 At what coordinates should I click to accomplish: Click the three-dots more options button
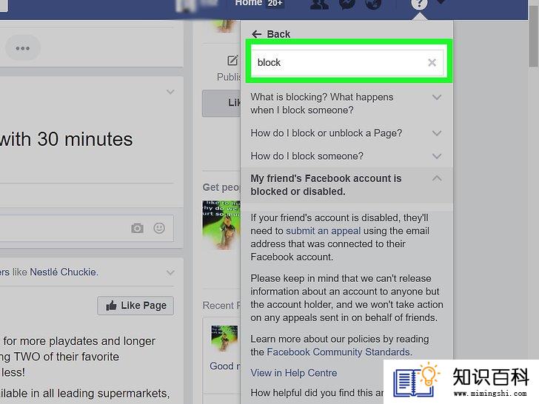(x=23, y=48)
